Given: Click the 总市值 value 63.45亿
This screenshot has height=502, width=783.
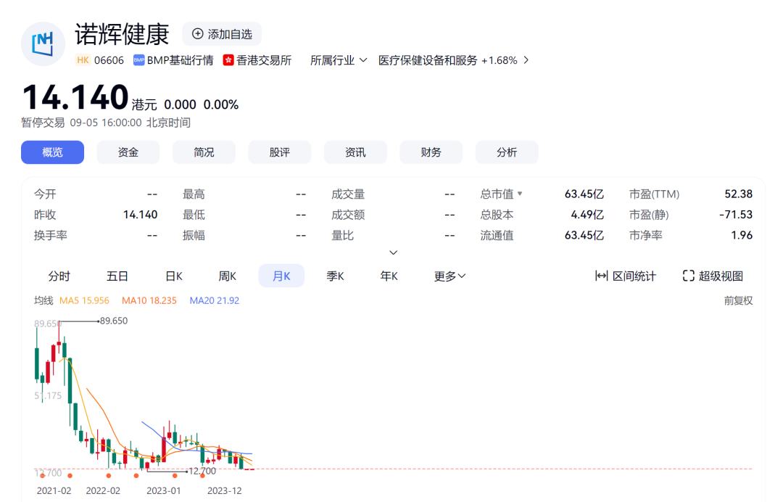Looking at the screenshot, I should pyautogui.click(x=584, y=194).
